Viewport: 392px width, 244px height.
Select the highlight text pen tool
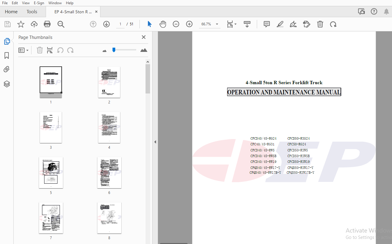click(280, 24)
